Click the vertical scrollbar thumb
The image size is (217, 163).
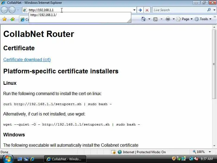coord(214,64)
